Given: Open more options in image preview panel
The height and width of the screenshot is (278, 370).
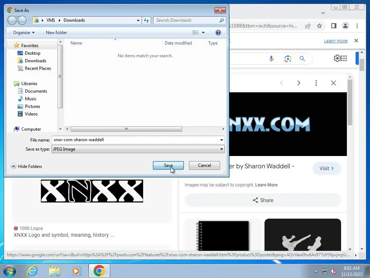Looking at the screenshot, I should tap(316, 83).
